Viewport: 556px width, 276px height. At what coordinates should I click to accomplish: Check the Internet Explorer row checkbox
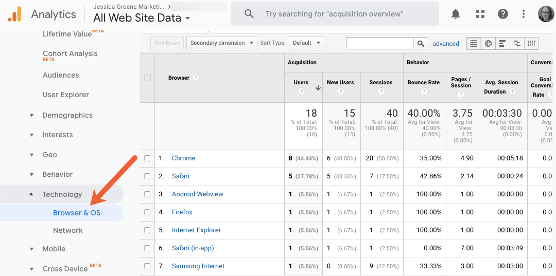pos(147,230)
